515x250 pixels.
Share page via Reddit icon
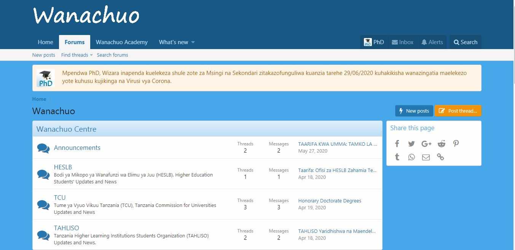[x=441, y=143]
